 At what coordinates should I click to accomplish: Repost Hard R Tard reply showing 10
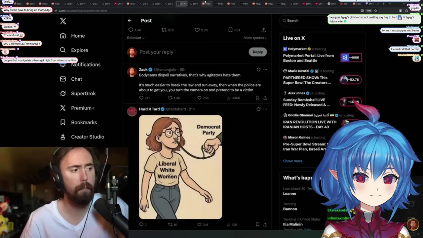coord(170,224)
